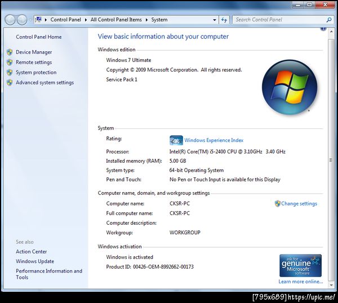This screenshot has width=338, height=303.
Task: Open the help icon at top right
Action: 323,29
